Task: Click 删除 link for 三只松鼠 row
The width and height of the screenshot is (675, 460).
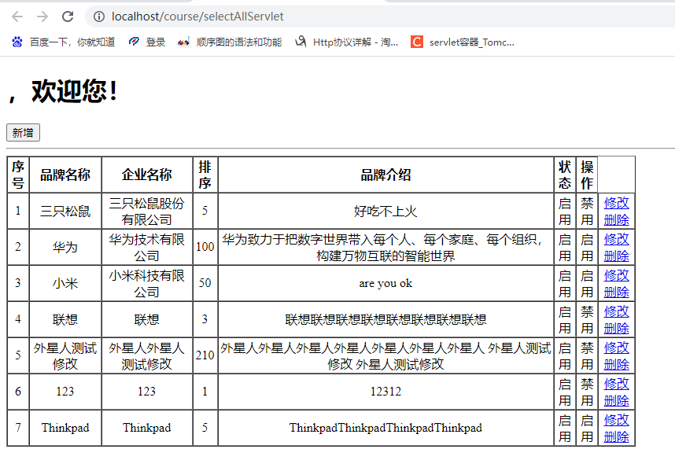Action: click(616, 219)
